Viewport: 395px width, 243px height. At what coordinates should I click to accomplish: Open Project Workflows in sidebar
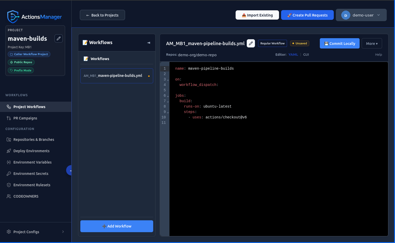[36, 107]
